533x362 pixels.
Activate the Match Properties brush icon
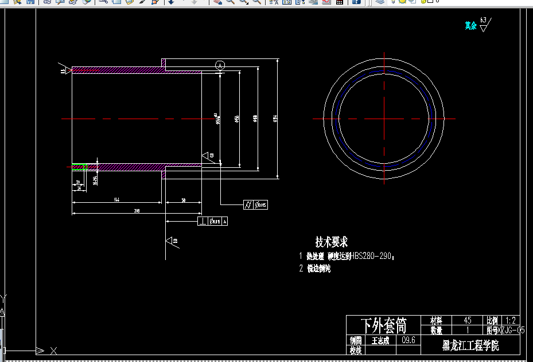[x=142, y=1]
